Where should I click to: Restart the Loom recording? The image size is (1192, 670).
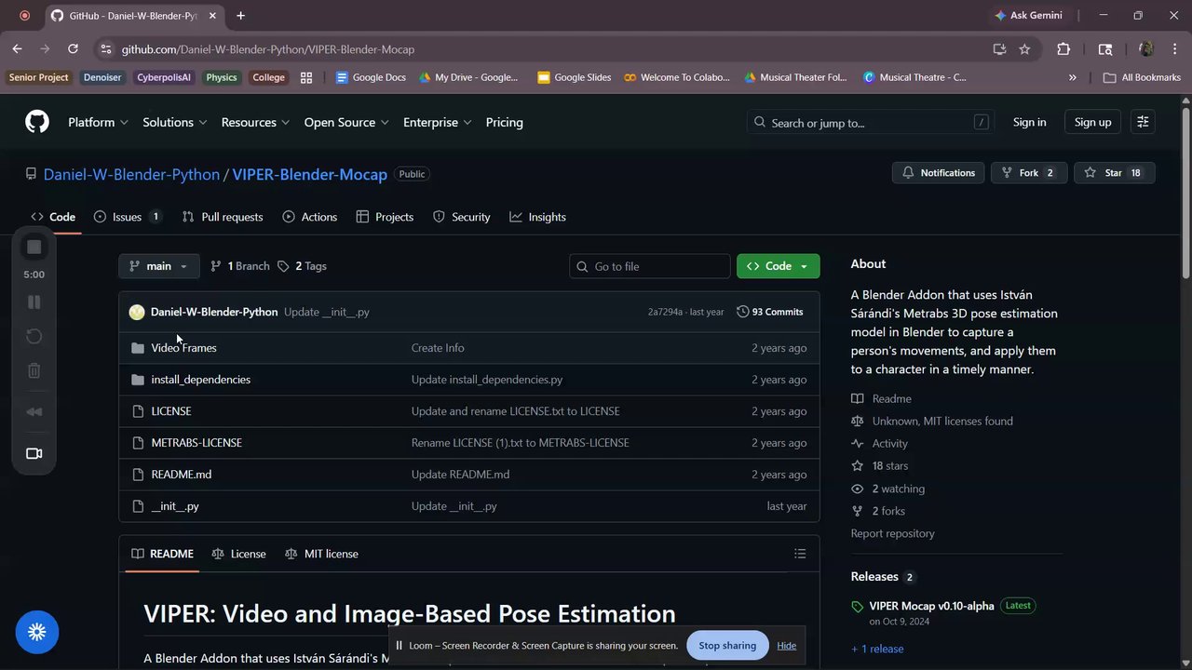point(34,336)
